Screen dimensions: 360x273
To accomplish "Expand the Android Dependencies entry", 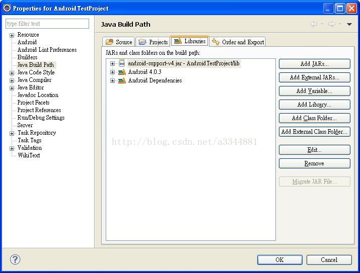I will pyautogui.click(x=112, y=80).
